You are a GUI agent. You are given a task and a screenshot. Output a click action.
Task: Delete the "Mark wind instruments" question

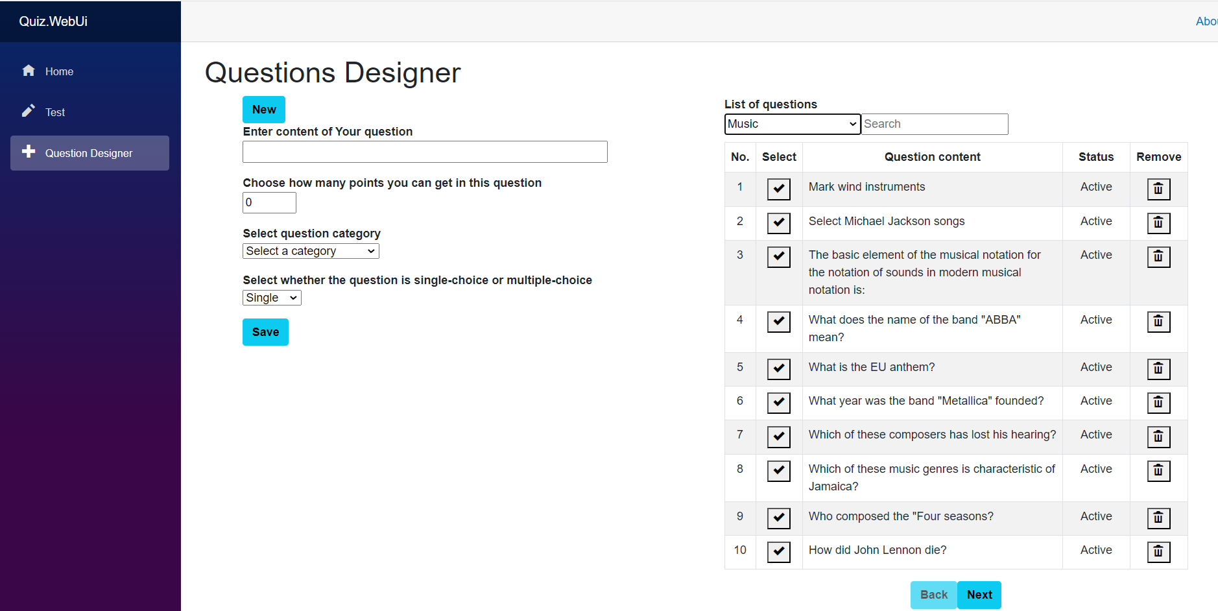click(x=1158, y=189)
